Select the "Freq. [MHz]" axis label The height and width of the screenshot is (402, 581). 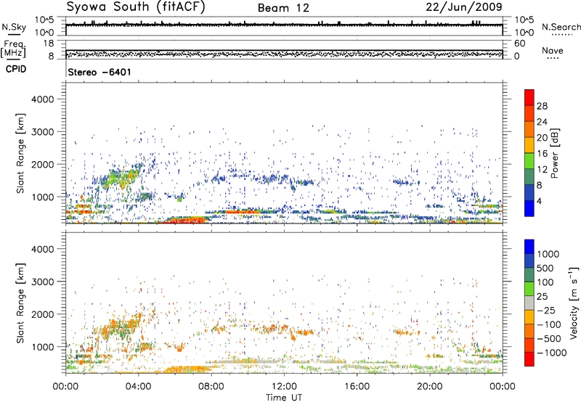tap(13, 49)
